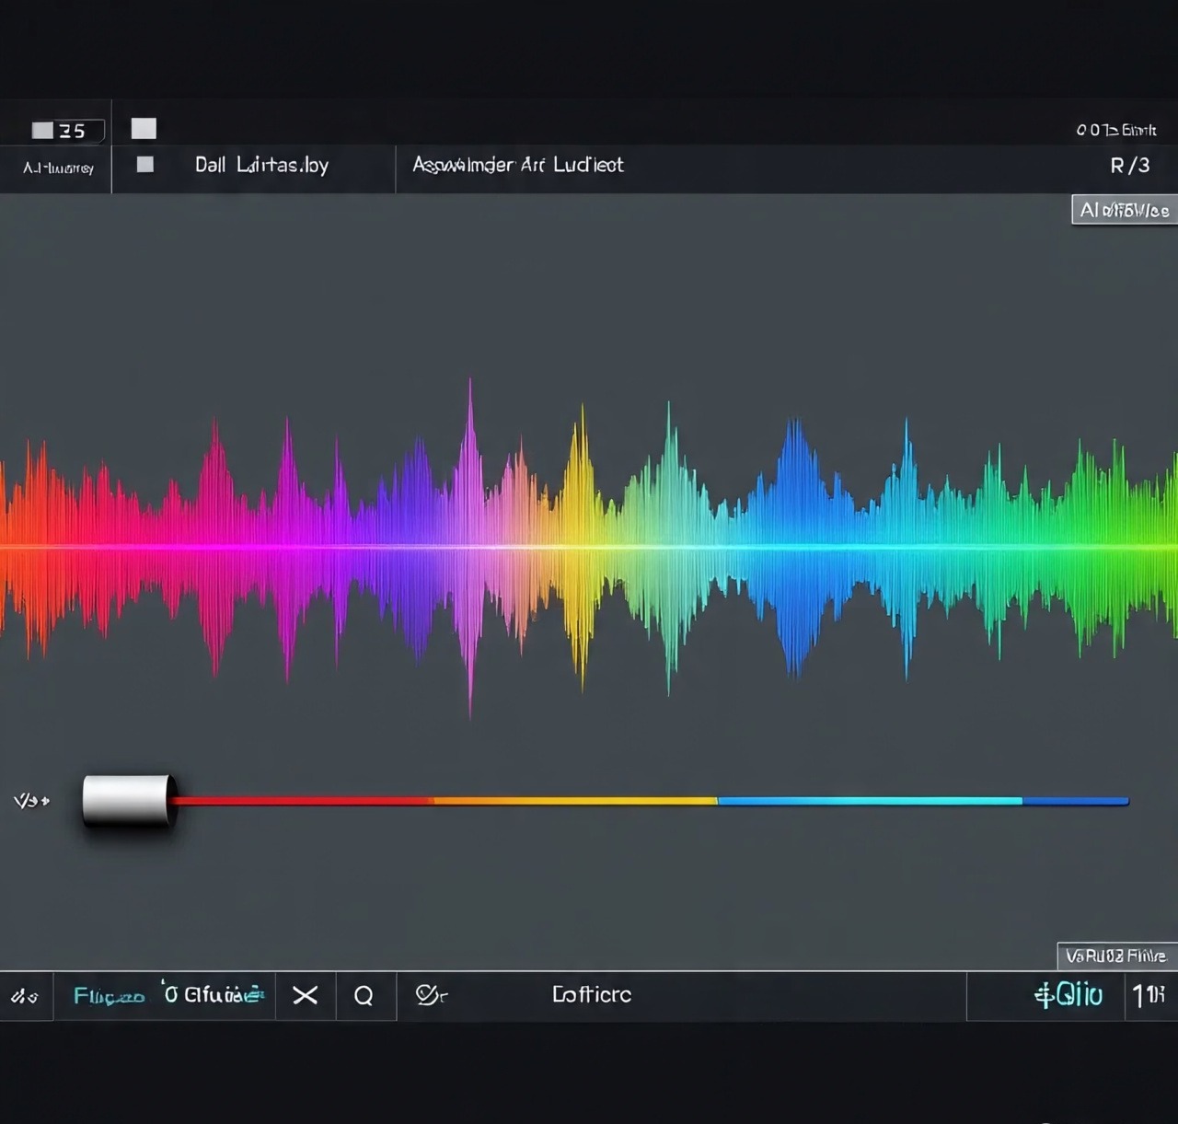Screen dimensions: 1178x1124
Task: Open the R/3 selector in top-right
Action: tap(1129, 166)
